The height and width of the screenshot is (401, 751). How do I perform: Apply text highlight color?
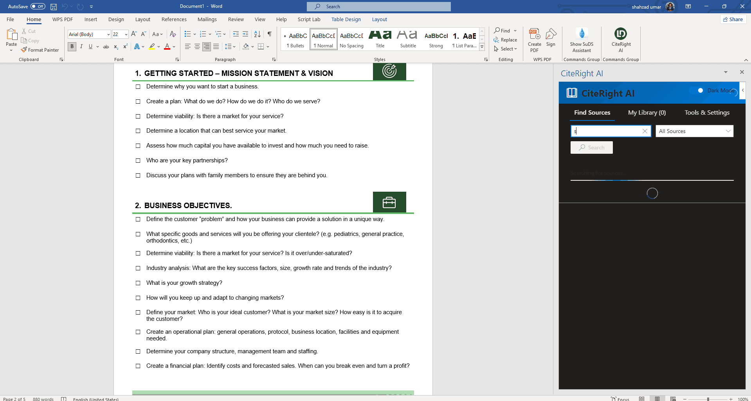[x=152, y=47]
